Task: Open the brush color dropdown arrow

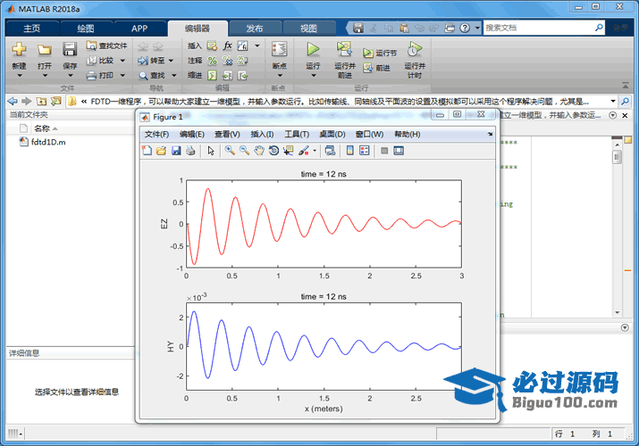Action: point(315,151)
